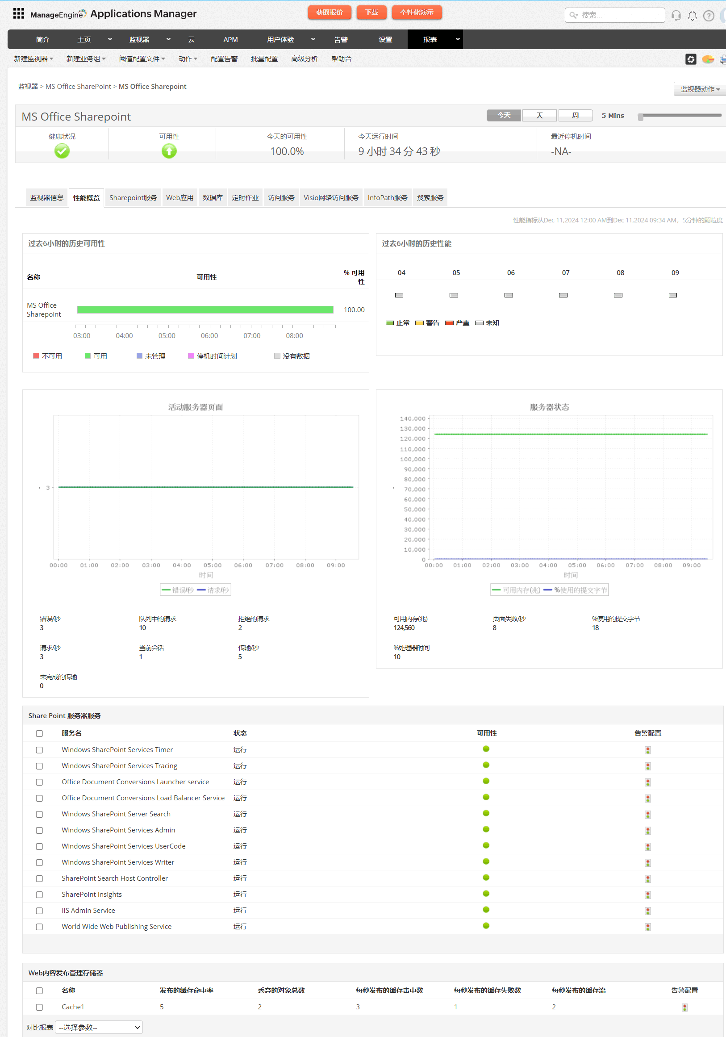The height and width of the screenshot is (1037, 726).
Task: Switch to the Web应用 tab
Action: point(179,197)
